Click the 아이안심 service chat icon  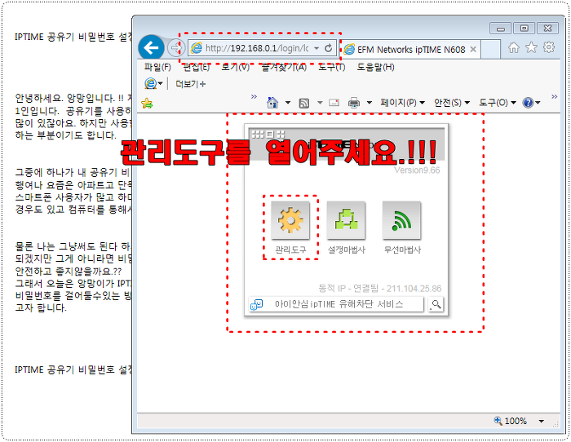coord(257,305)
